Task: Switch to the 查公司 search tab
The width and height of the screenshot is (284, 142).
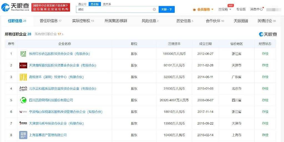Action: pos(82,4)
